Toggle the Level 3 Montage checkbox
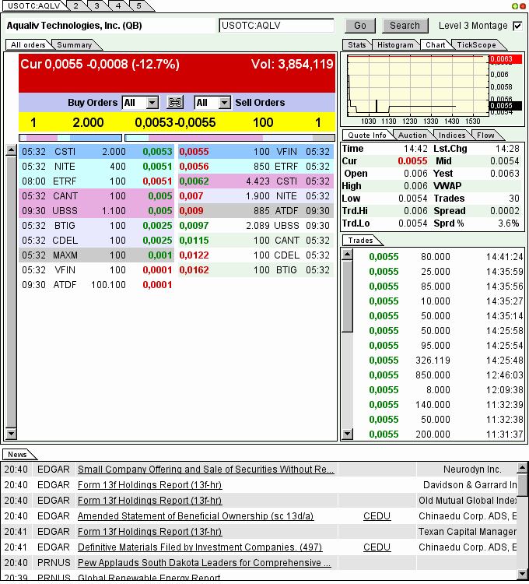This screenshot has width=529, height=584. [x=517, y=26]
